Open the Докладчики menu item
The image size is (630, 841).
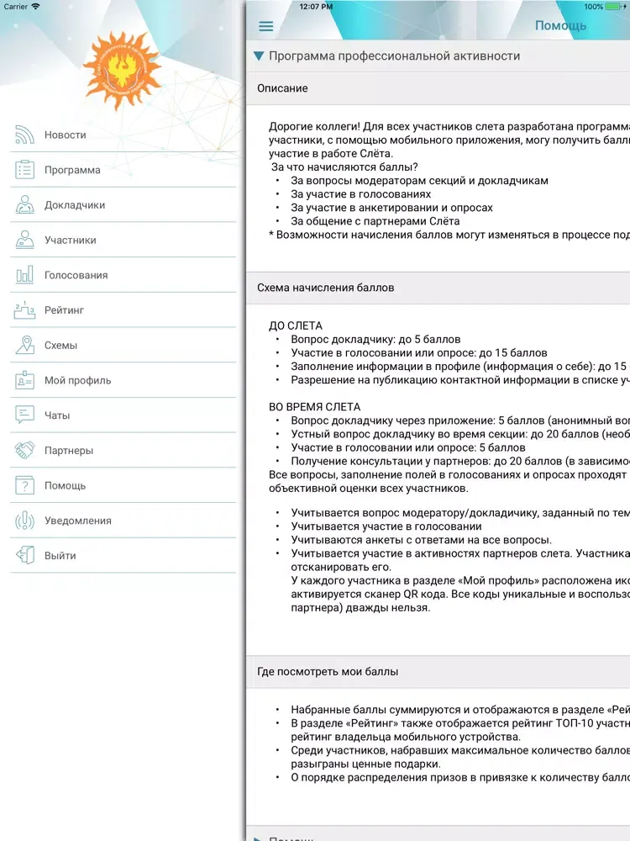click(x=123, y=205)
